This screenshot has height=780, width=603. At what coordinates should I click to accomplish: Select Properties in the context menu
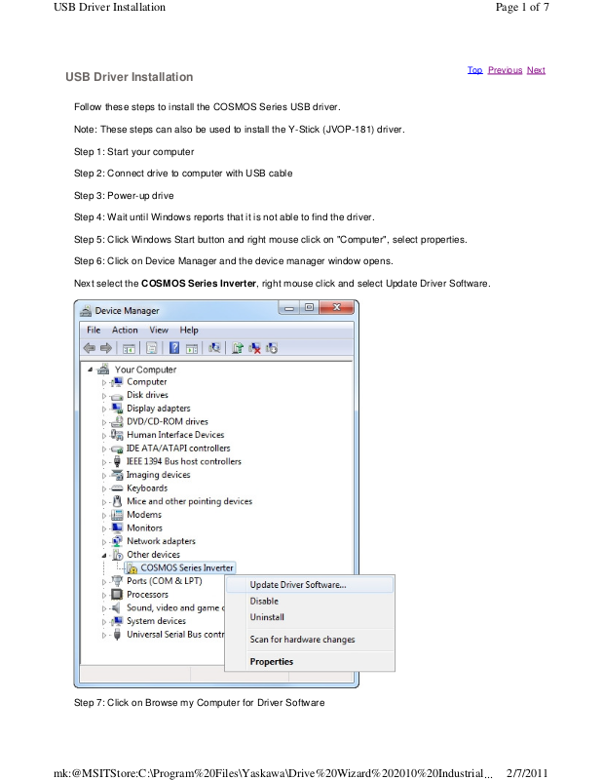(271, 662)
